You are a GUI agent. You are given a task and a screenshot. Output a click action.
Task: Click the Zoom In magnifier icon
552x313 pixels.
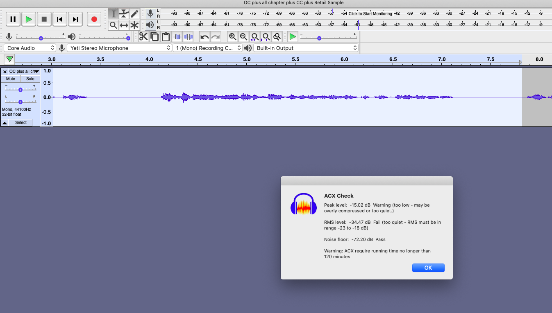pos(232,37)
